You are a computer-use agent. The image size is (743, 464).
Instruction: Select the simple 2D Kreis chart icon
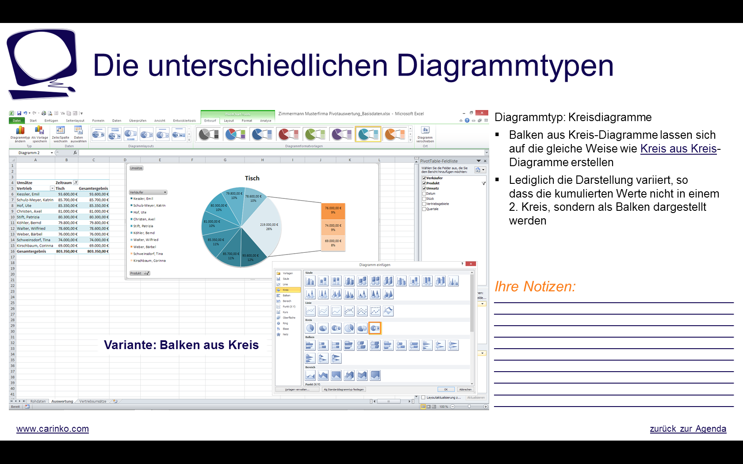click(310, 328)
